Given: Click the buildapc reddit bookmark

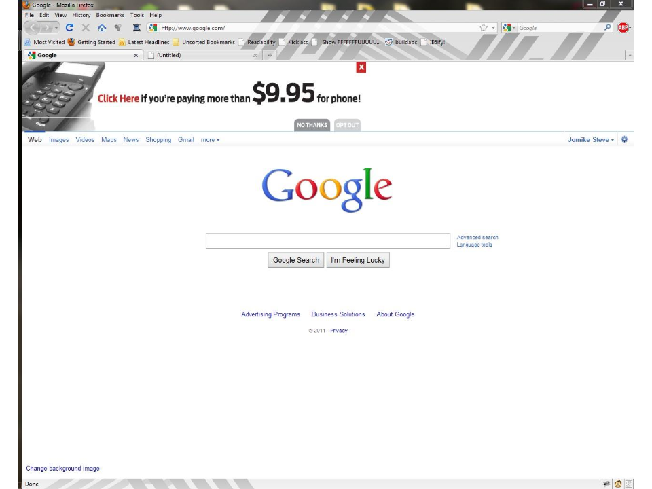Looking at the screenshot, I should pos(401,42).
